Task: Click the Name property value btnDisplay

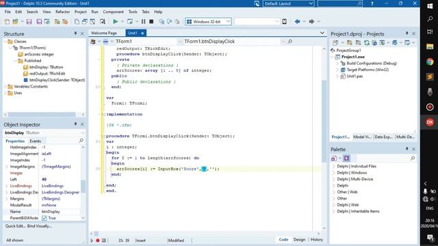Action: point(61,211)
